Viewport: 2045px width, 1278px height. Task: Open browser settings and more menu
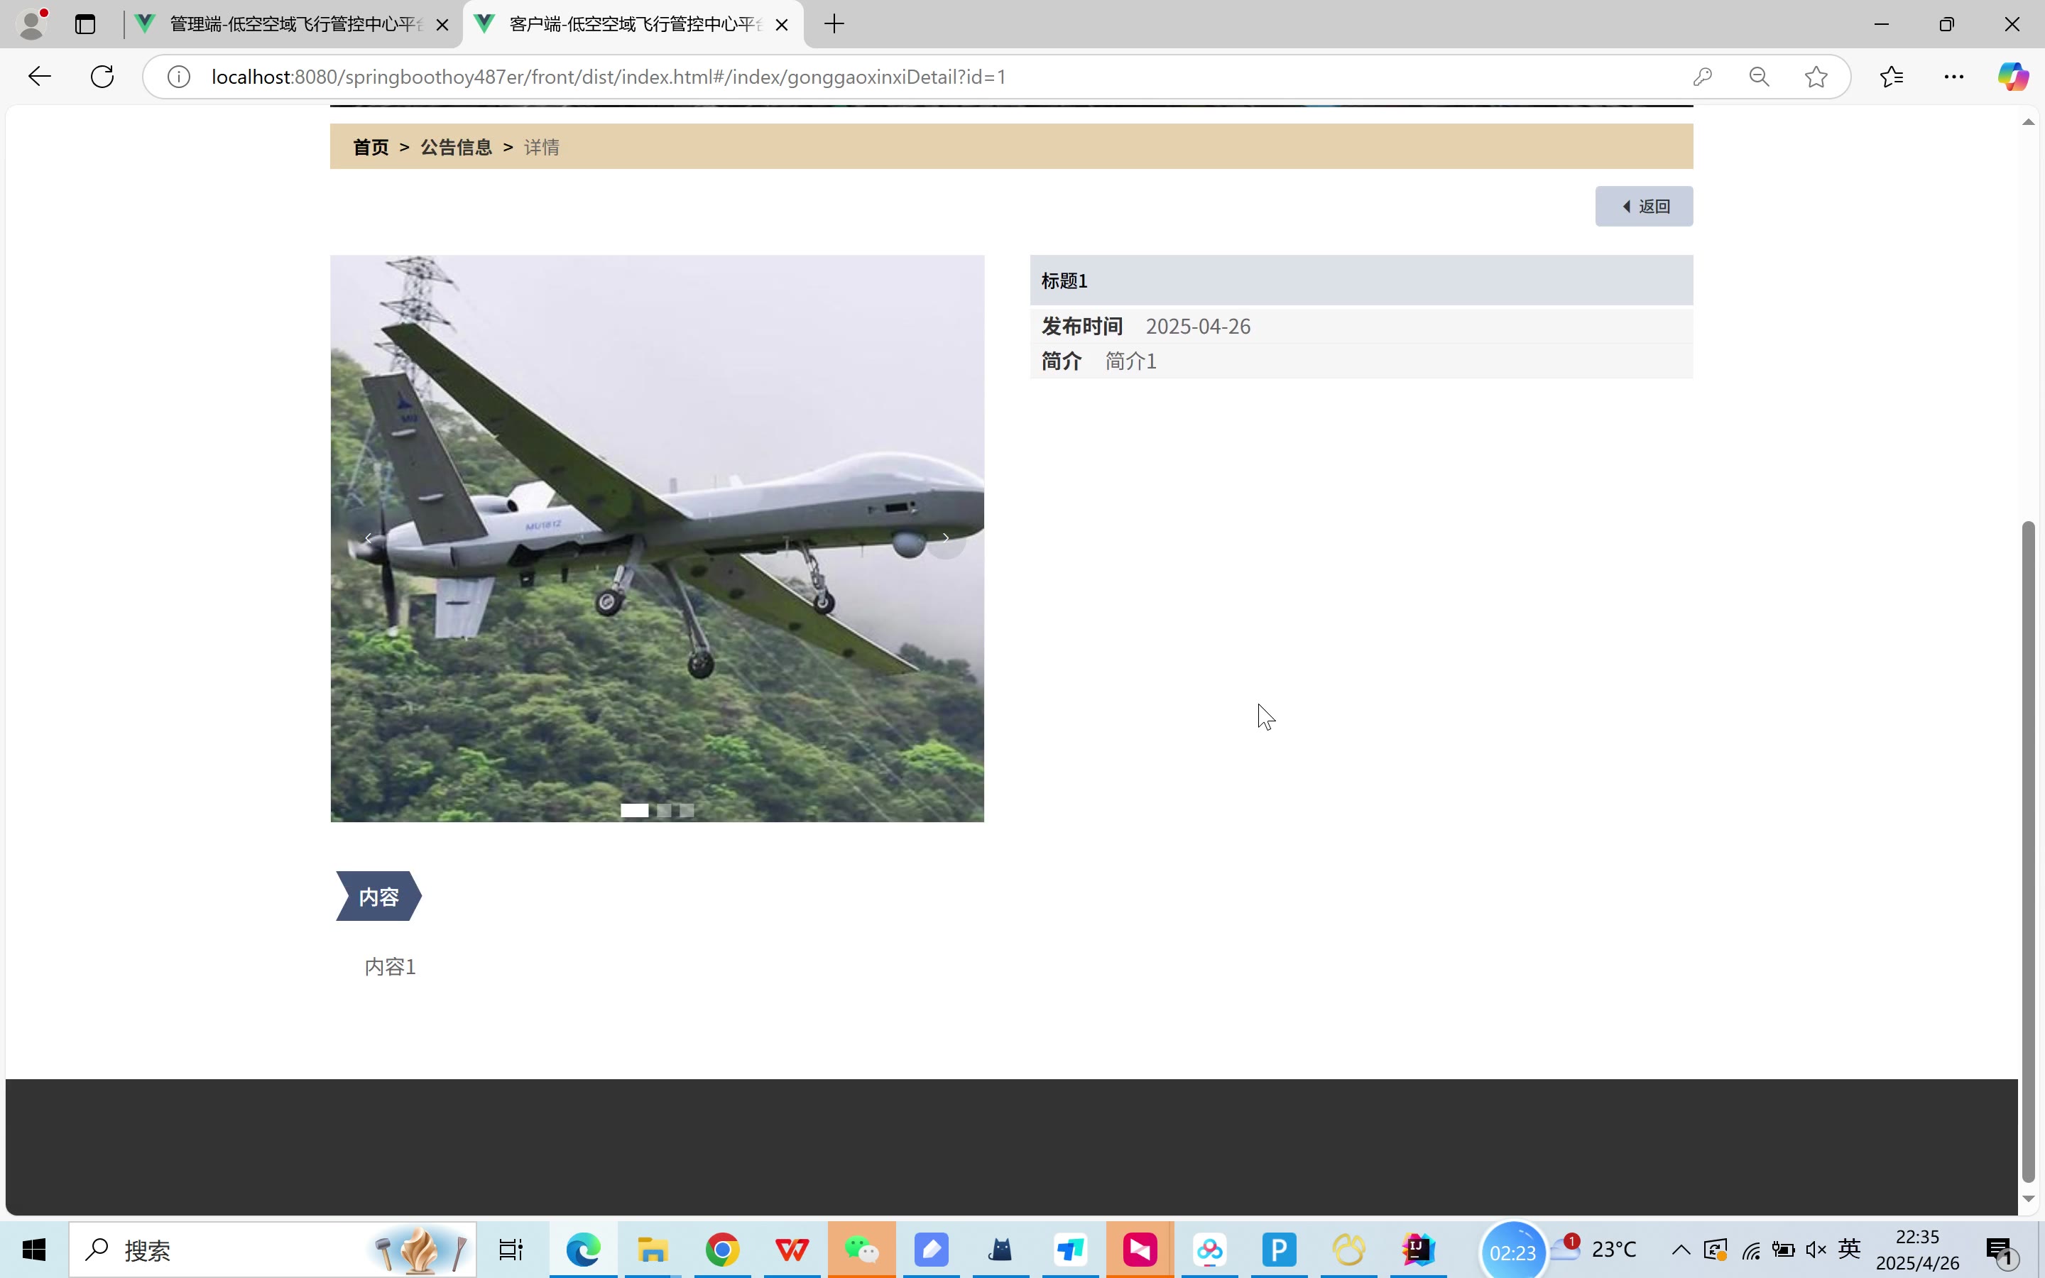point(1953,77)
